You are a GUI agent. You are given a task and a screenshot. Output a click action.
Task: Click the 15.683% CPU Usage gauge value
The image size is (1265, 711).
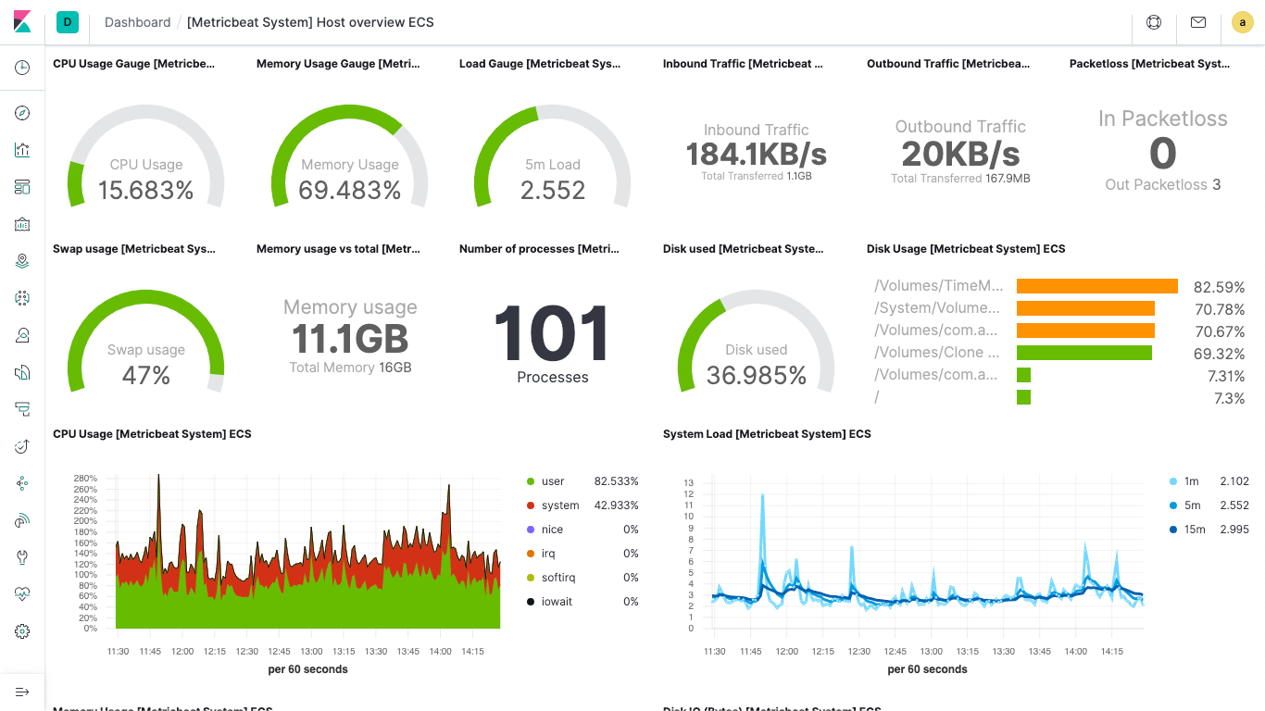pos(146,191)
